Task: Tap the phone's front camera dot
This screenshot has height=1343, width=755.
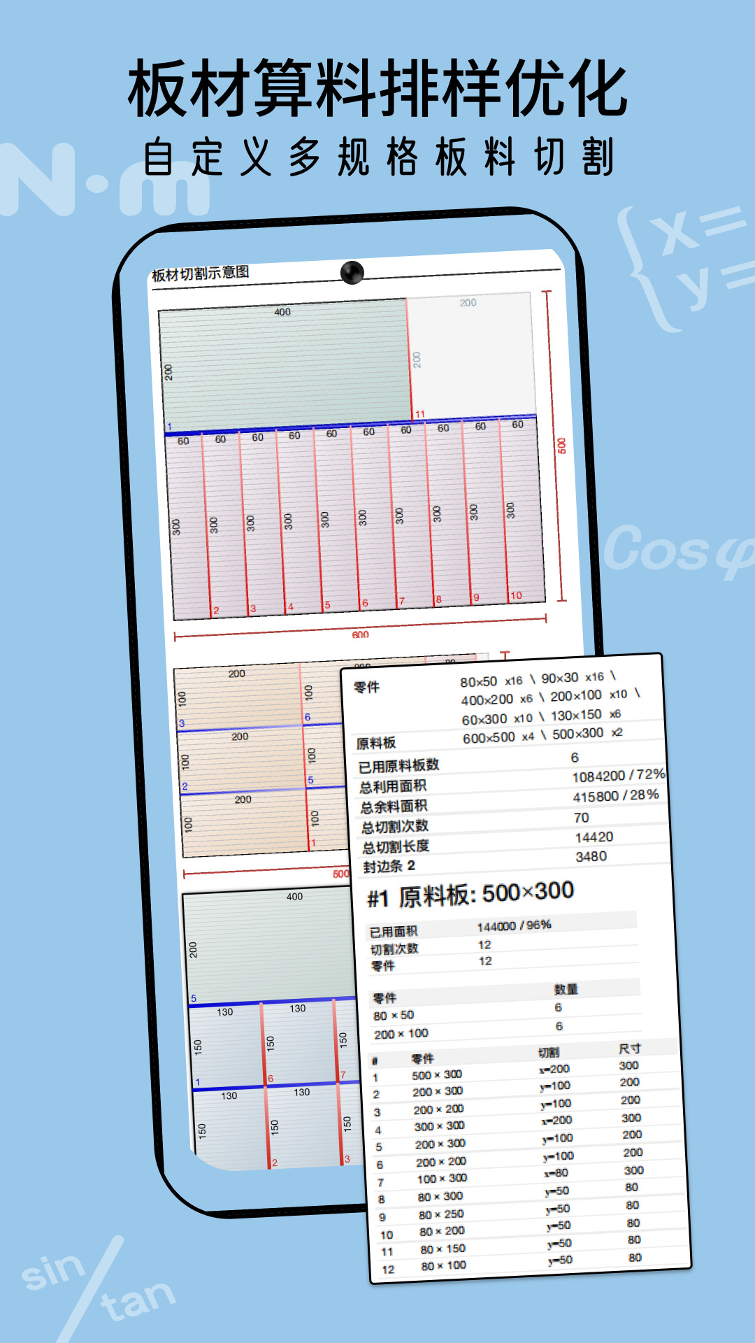Action: pos(352,272)
